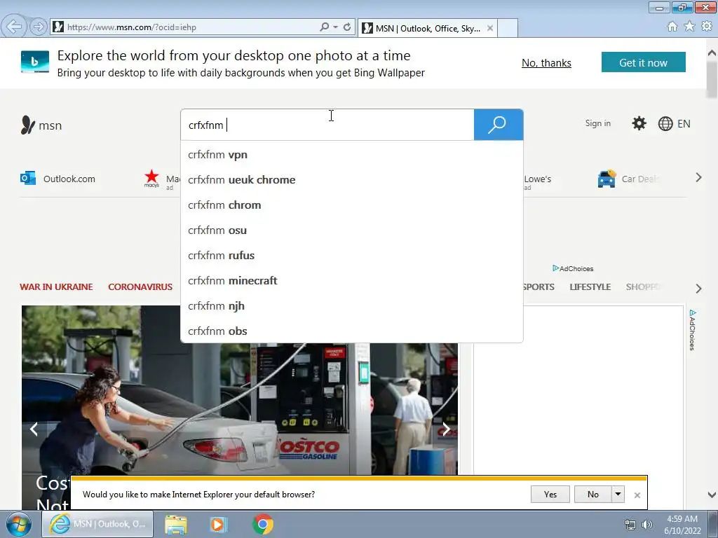The height and width of the screenshot is (538, 718).
Task: Close the MSN browser tab
Action: pos(490,28)
